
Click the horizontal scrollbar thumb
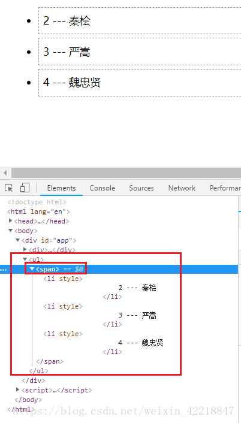(x=126, y=173)
